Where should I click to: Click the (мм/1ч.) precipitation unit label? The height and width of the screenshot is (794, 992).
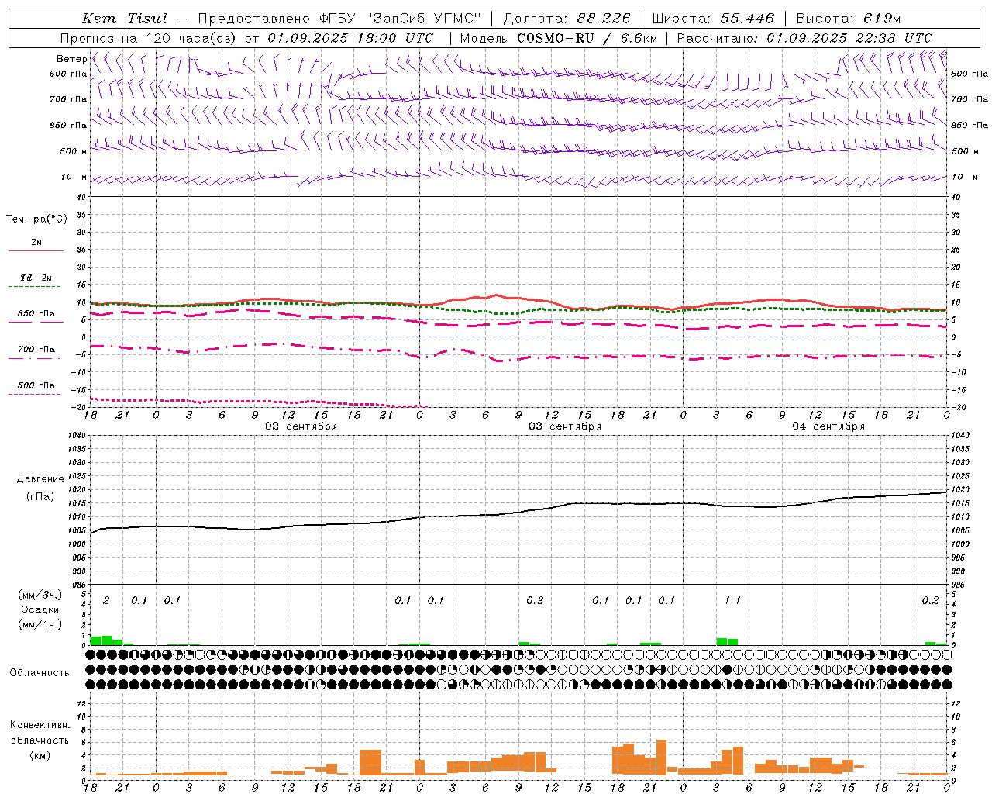tap(40, 623)
